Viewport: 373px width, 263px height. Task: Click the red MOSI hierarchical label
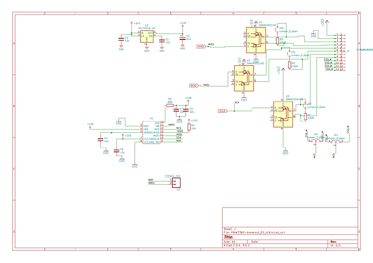point(194,85)
